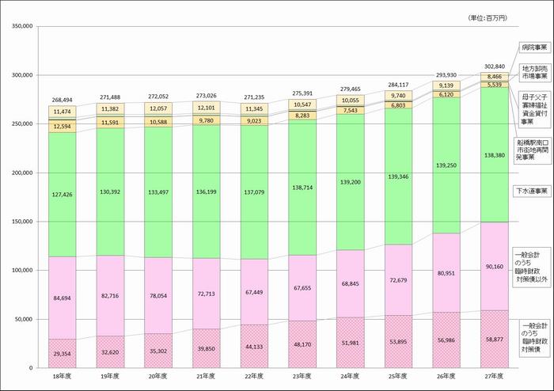
Task: Select the 臨時財政対策債以外 legend box
Action: point(532,267)
